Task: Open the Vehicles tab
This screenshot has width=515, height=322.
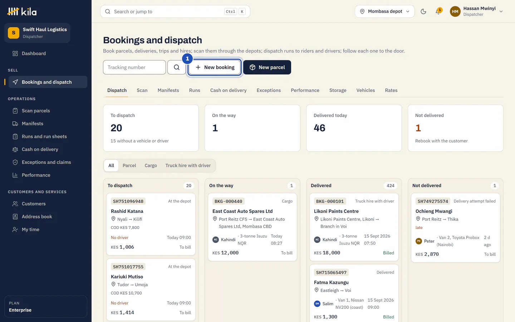Action: (x=366, y=91)
